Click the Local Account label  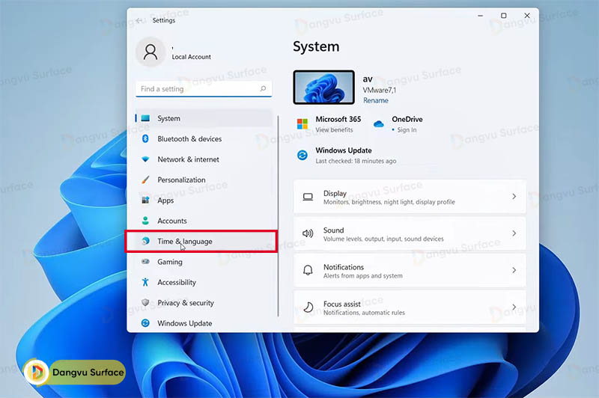point(192,57)
